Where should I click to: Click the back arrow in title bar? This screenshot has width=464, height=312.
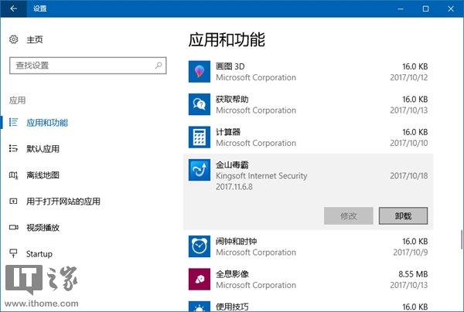(13, 8)
